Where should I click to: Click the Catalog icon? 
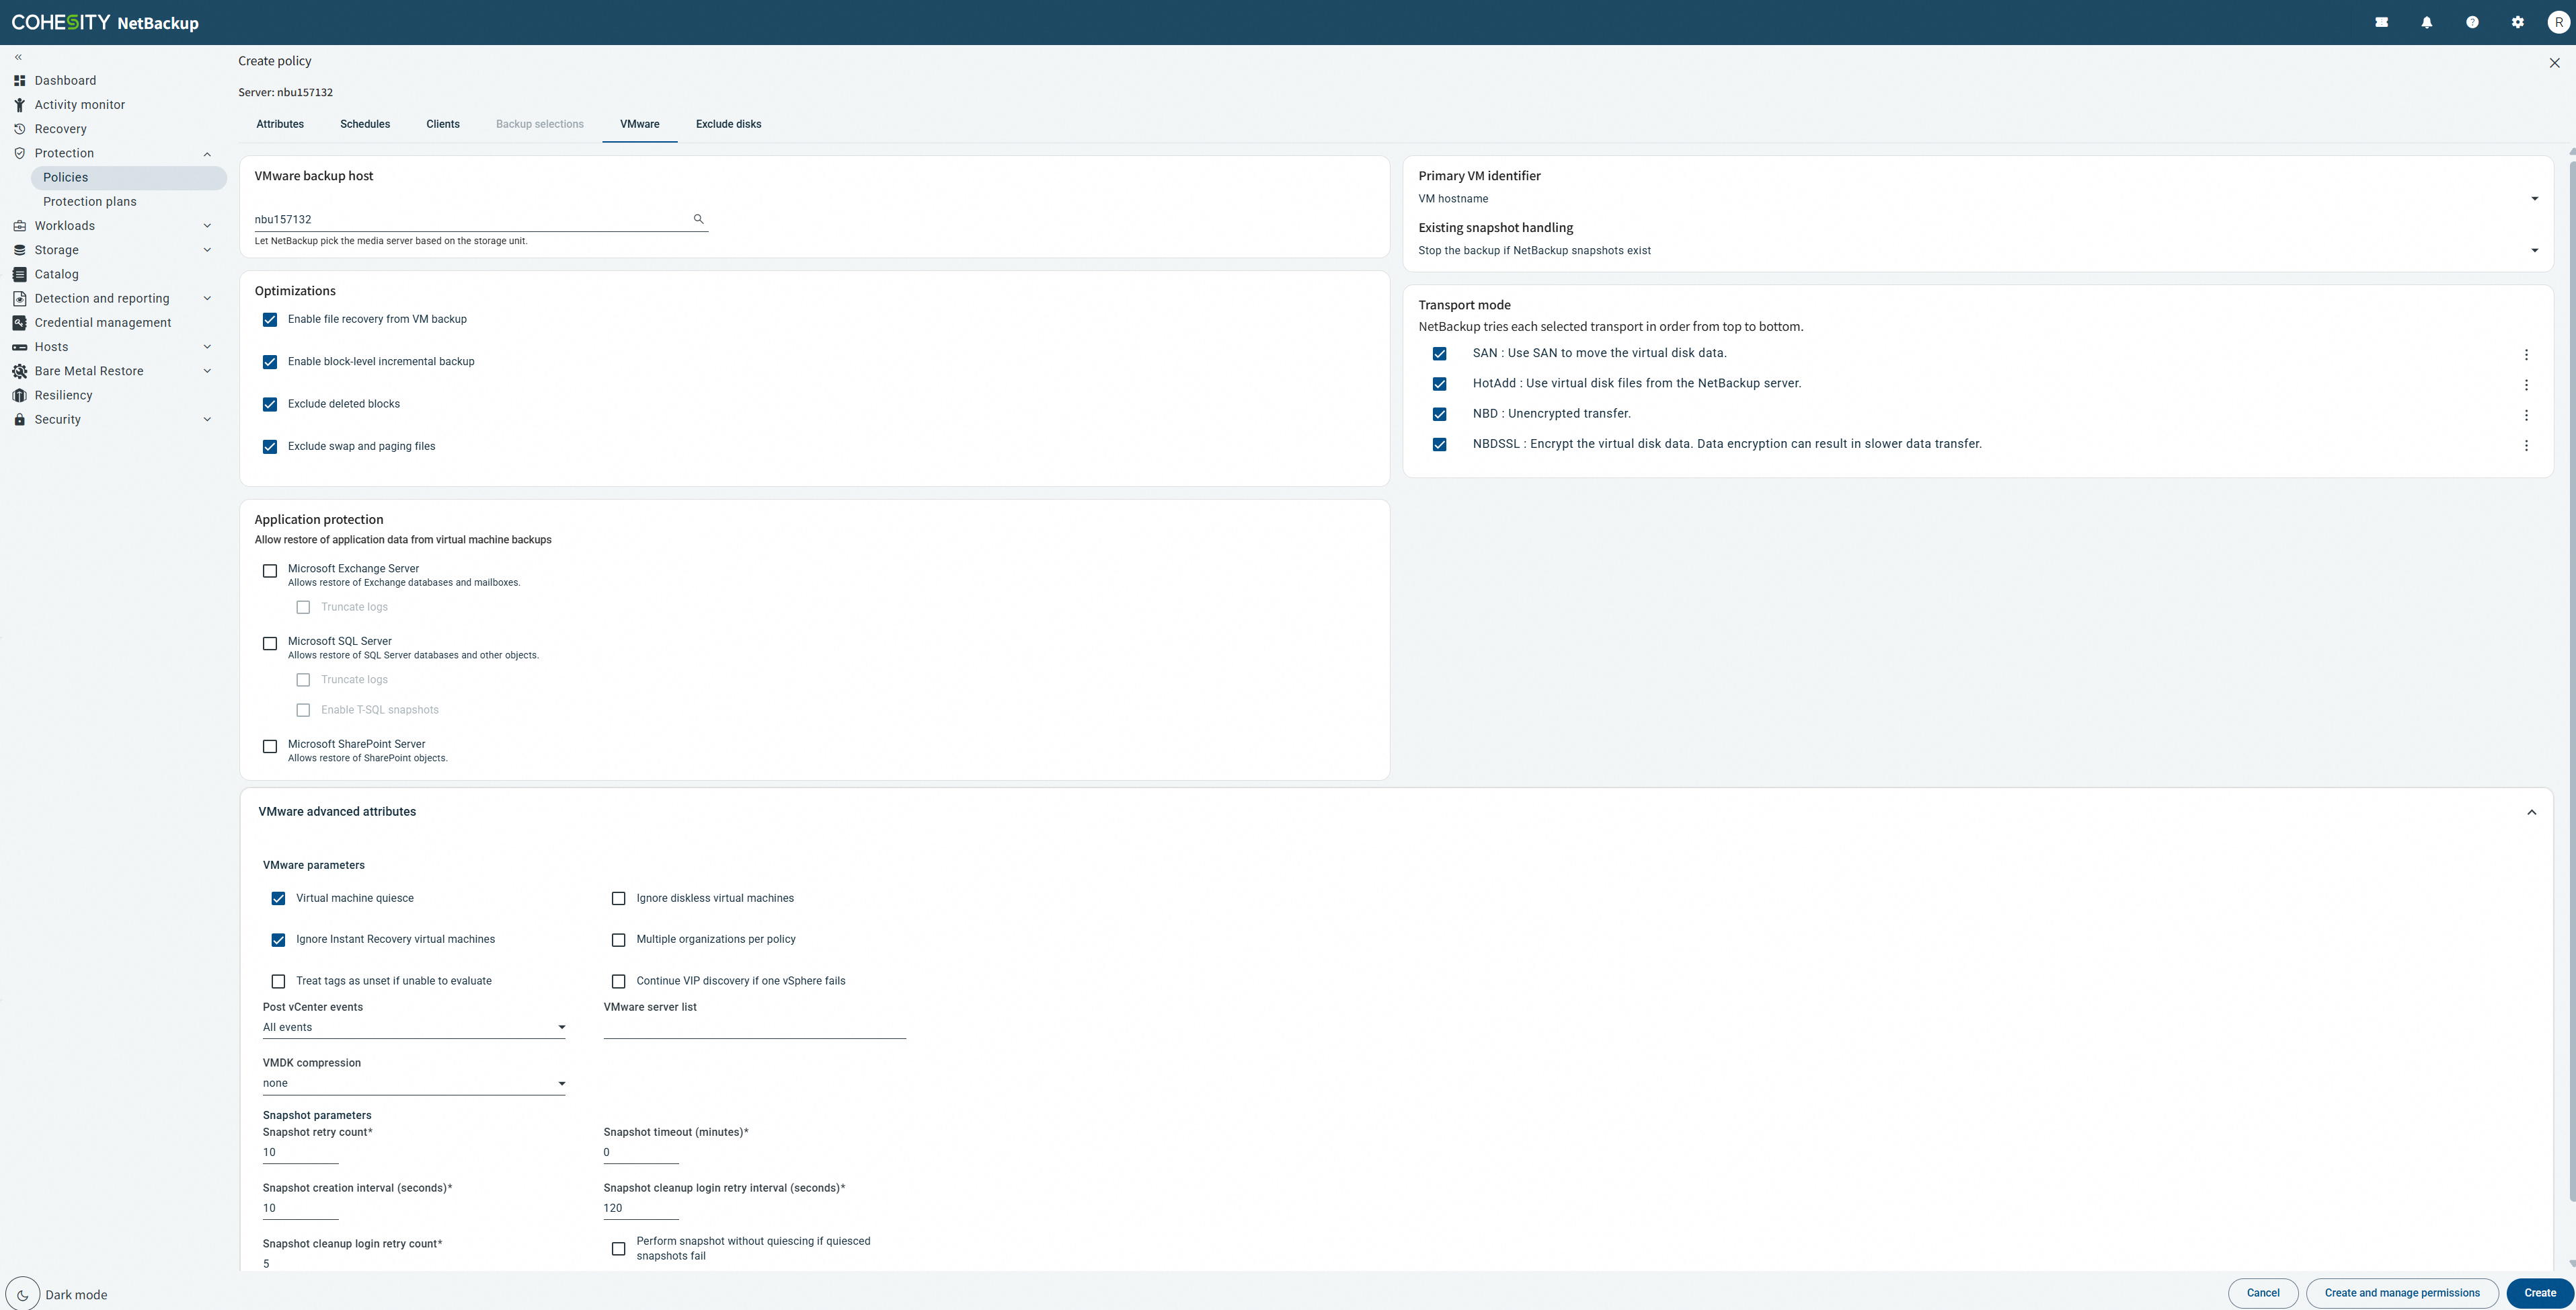click(x=19, y=274)
